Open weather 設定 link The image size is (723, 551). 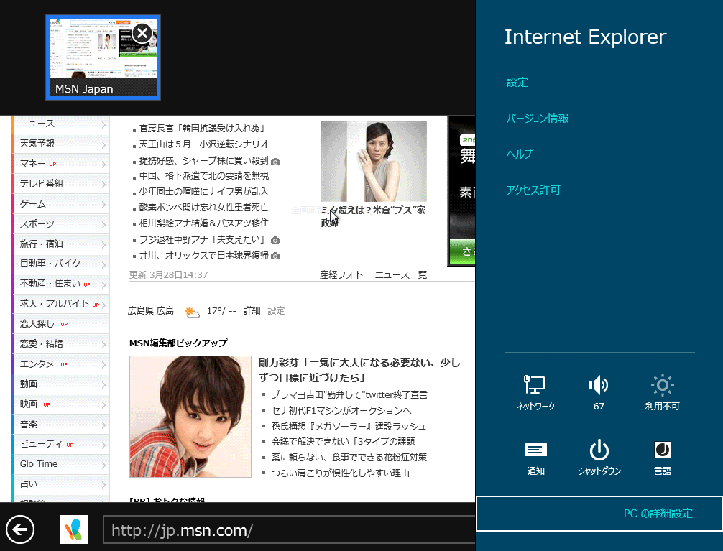tap(276, 311)
